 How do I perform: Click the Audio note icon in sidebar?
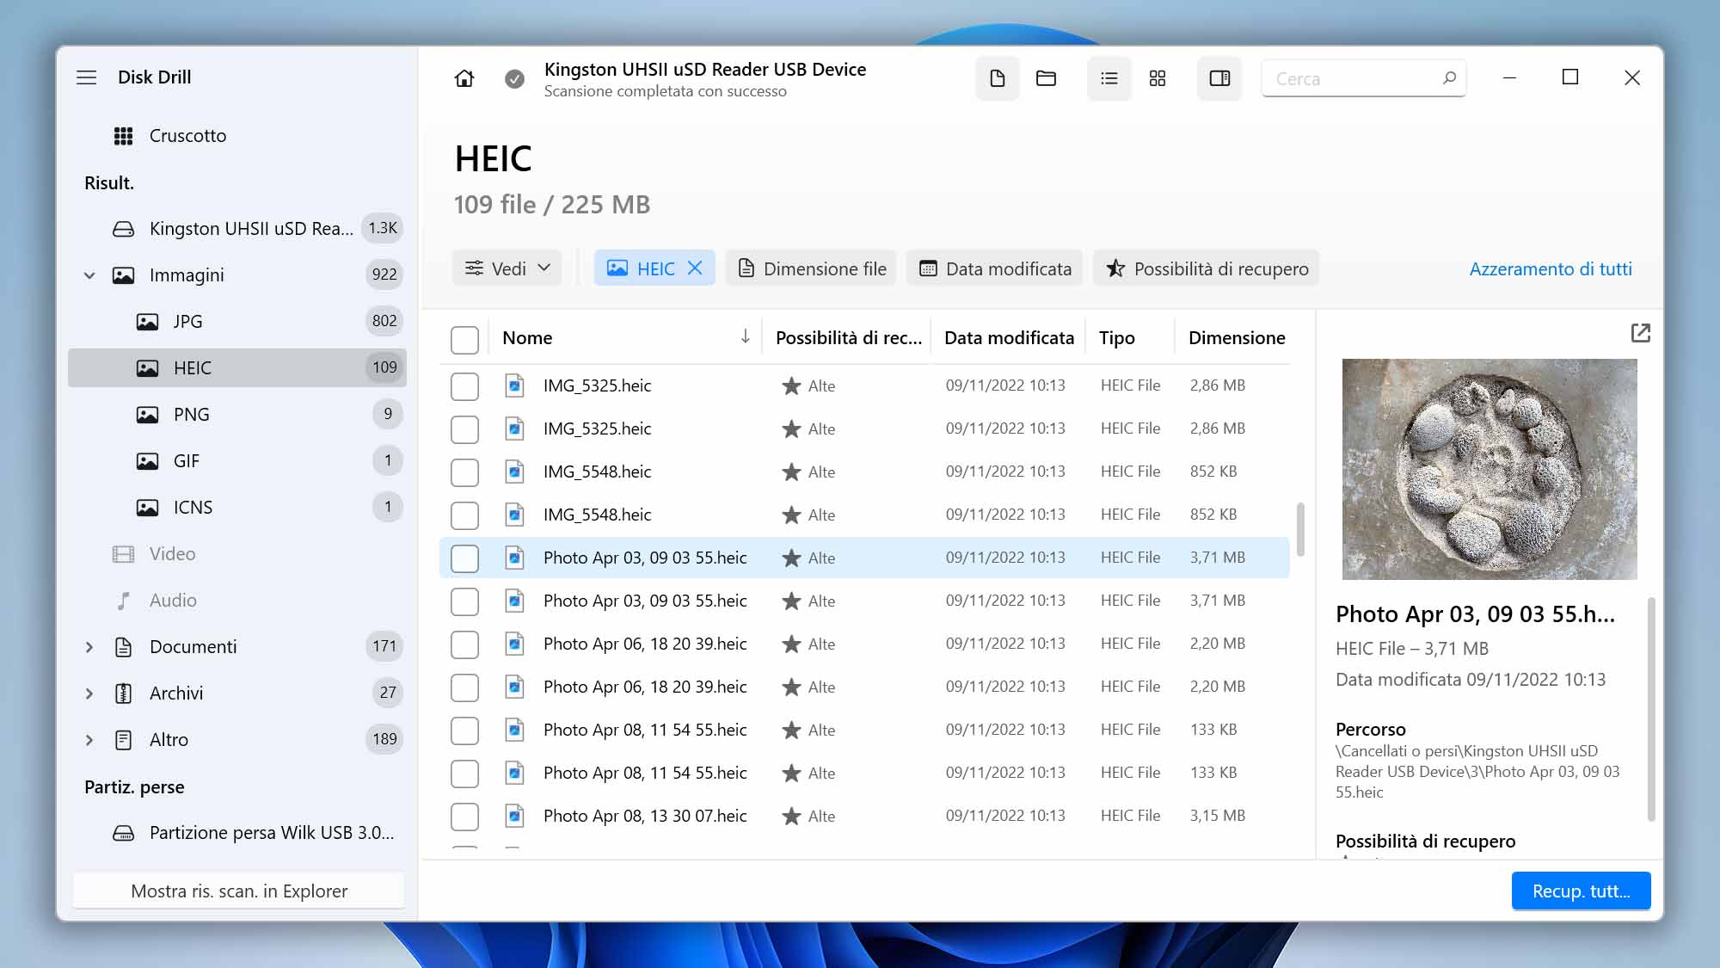tap(123, 601)
